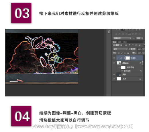149x132 pixels.
Task: Open the language dropdown 美国英语
Action: 122,38
